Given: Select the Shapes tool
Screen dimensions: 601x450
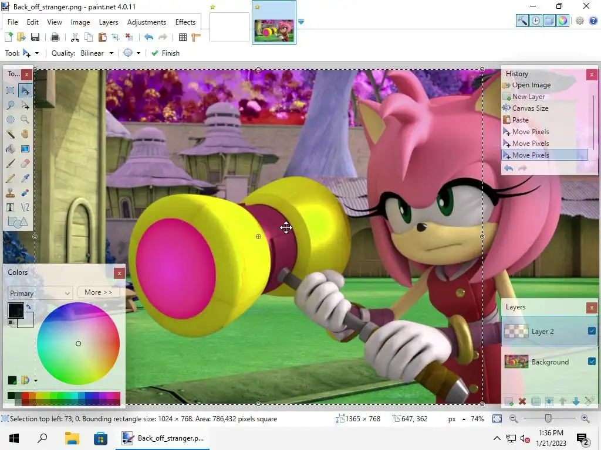Looking at the screenshot, I should pos(18,222).
